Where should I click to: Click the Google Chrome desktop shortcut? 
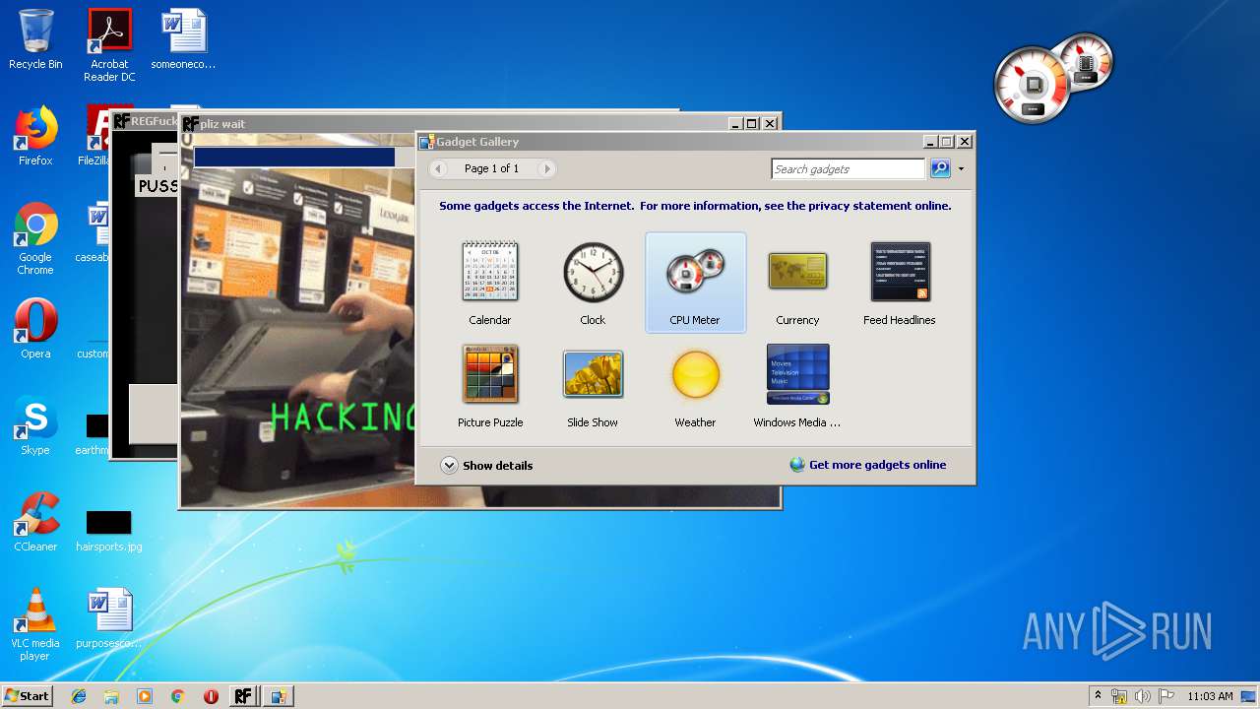[35, 238]
